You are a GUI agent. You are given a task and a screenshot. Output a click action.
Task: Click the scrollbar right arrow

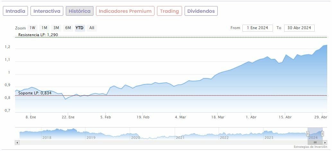click(325, 142)
